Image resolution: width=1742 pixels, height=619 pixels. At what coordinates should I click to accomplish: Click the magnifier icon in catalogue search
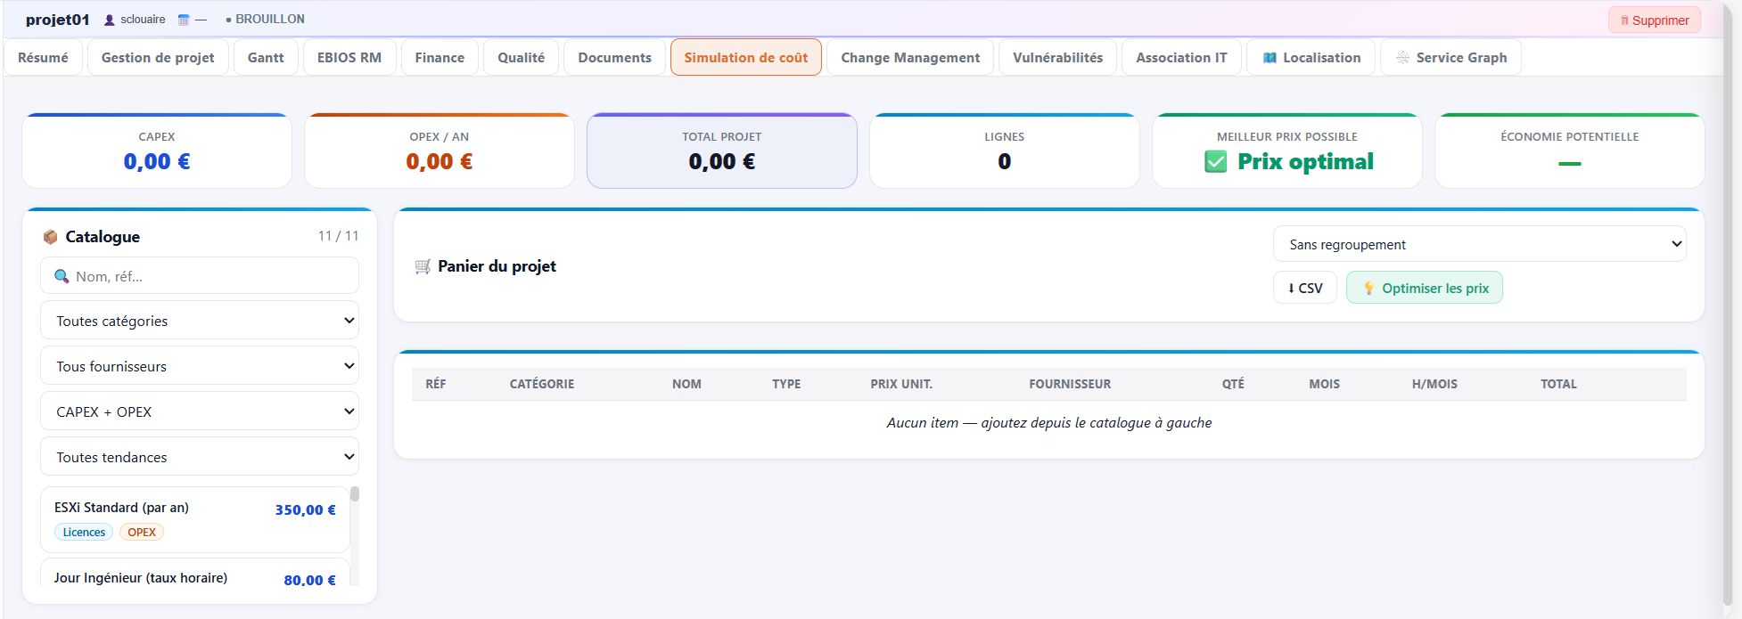tap(62, 276)
